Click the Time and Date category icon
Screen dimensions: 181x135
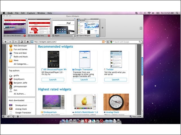pos(11,53)
